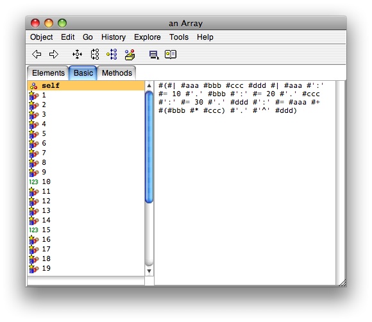The width and height of the screenshot is (372, 322).
Task: Click the back arrow toolbar icon
Action: (37, 54)
